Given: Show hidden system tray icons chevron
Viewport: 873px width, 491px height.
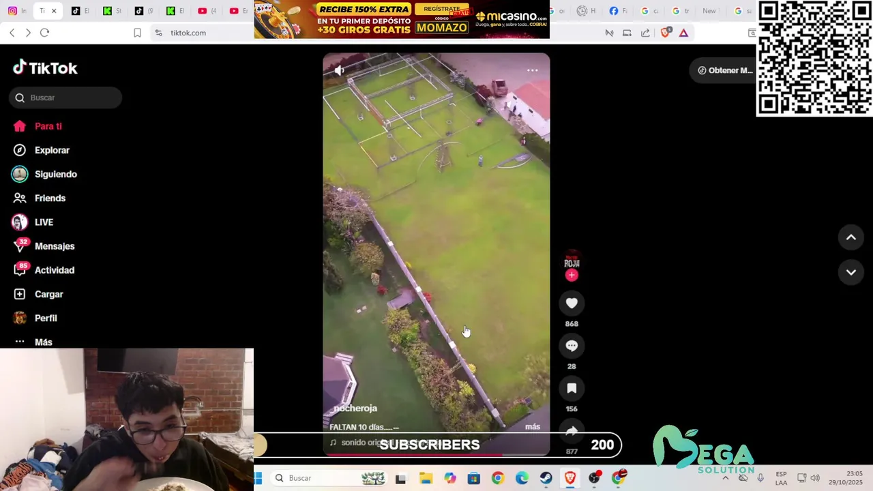Looking at the screenshot, I should coord(725,478).
